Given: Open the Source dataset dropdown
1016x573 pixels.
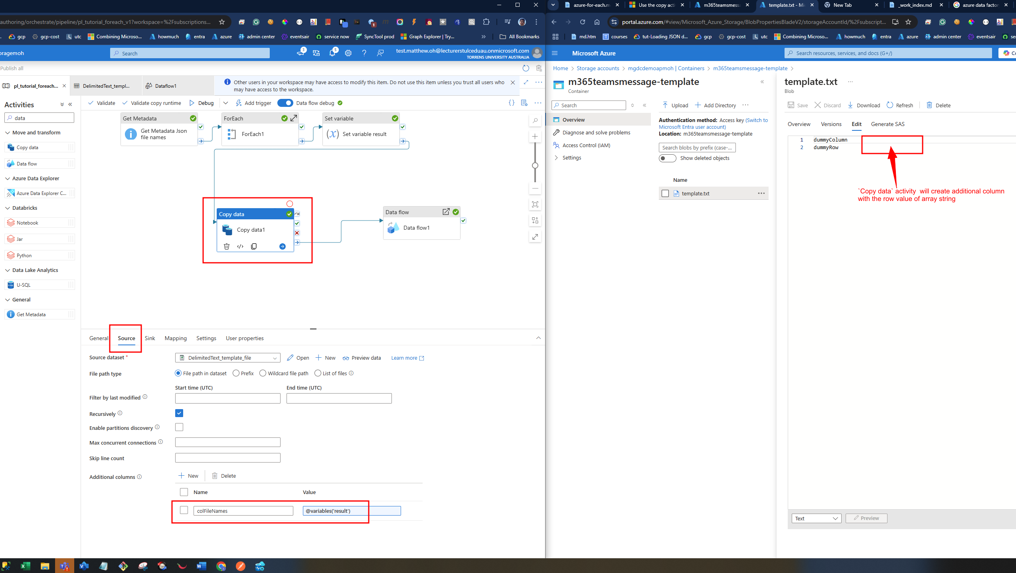Looking at the screenshot, I should 275,358.
